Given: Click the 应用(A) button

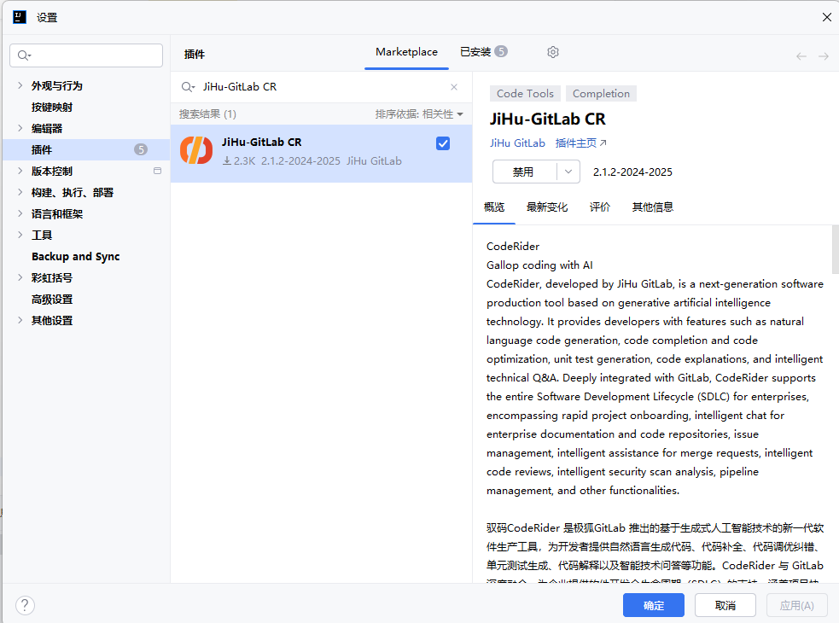Looking at the screenshot, I should pyautogui.click(x=796, y=605).
